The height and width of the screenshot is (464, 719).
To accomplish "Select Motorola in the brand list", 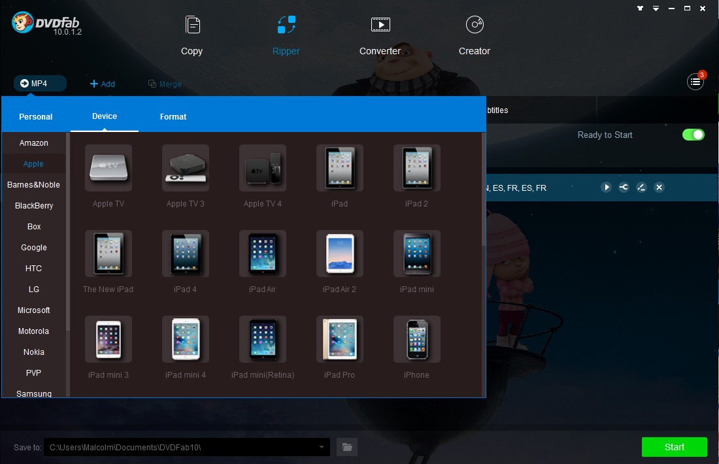I will pyautogui.click(x=34, y=331).
